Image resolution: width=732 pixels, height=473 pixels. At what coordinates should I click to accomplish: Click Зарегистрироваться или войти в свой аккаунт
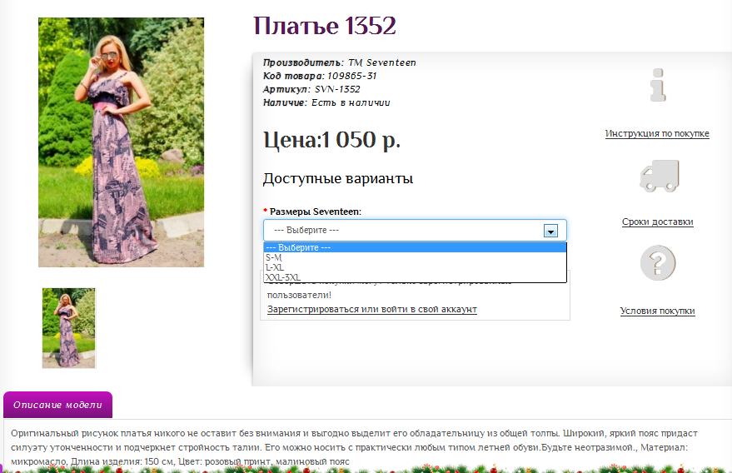click(x=372, y=309)
